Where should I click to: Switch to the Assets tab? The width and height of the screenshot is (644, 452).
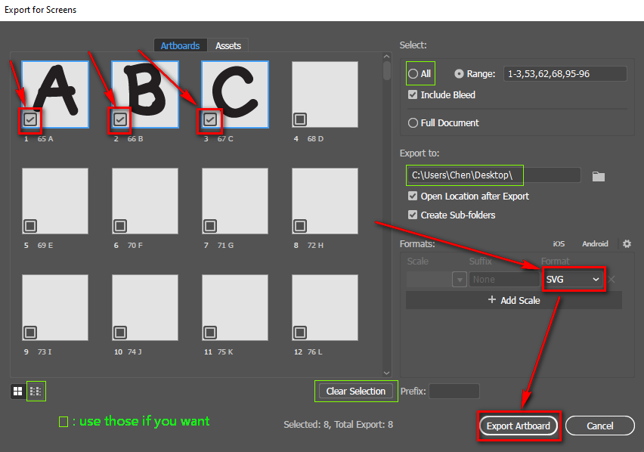pyautogui.click(x=228, y=46)
